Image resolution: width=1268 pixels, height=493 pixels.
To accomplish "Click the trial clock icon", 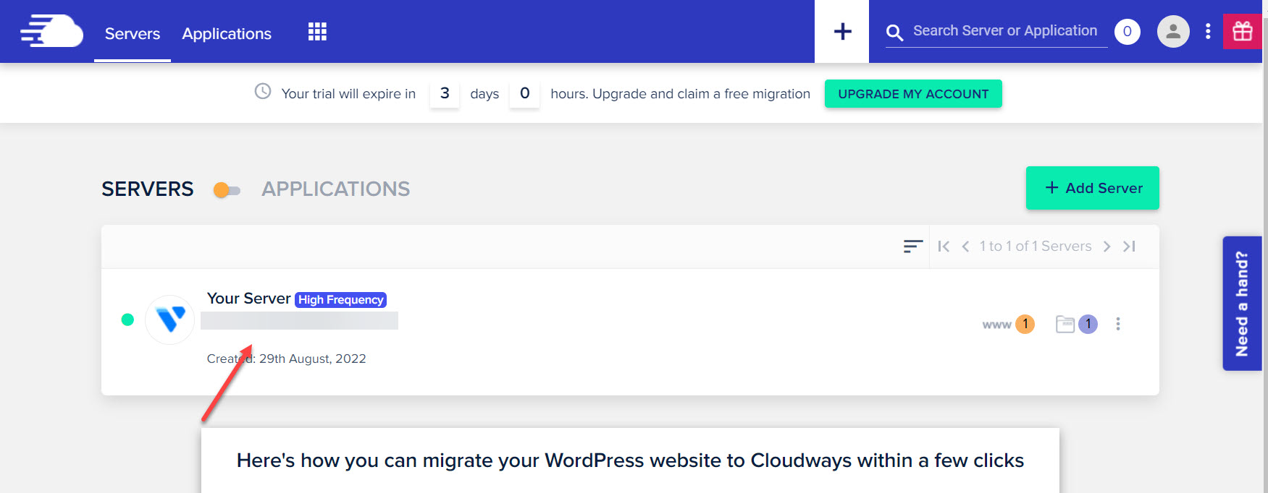I will pos(263,91).
